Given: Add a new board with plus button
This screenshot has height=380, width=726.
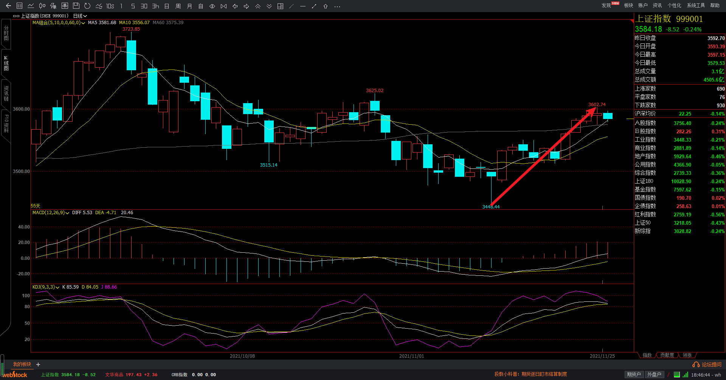Looking at the screenshot, I should click(x=38, y=365).
